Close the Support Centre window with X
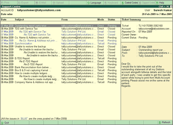The width and height of the screenshot is (173, 125). click(171, 7)
